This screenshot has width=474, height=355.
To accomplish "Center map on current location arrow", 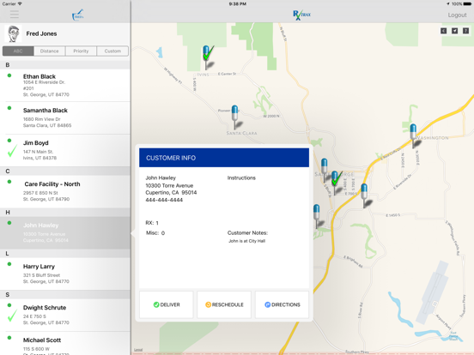I will click(x=454, y=31).
